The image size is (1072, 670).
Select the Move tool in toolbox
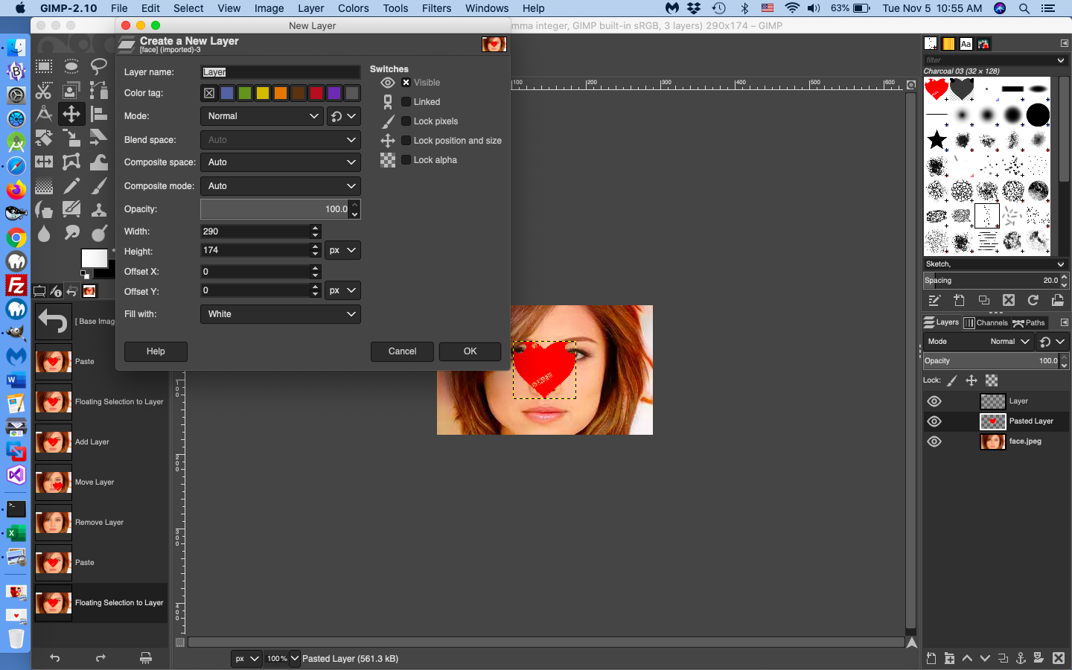[x=71, y=114]
